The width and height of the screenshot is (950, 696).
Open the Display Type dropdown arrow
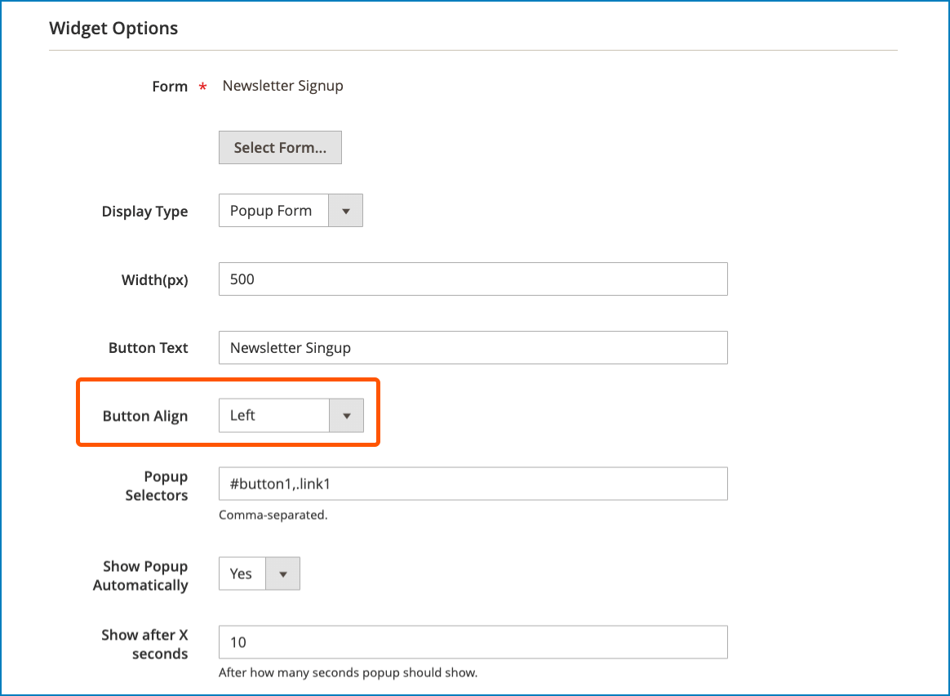(x=346, y=210)
